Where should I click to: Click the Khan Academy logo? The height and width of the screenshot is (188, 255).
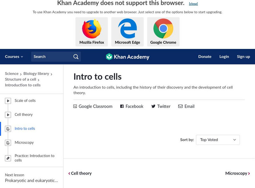point(127,57)
